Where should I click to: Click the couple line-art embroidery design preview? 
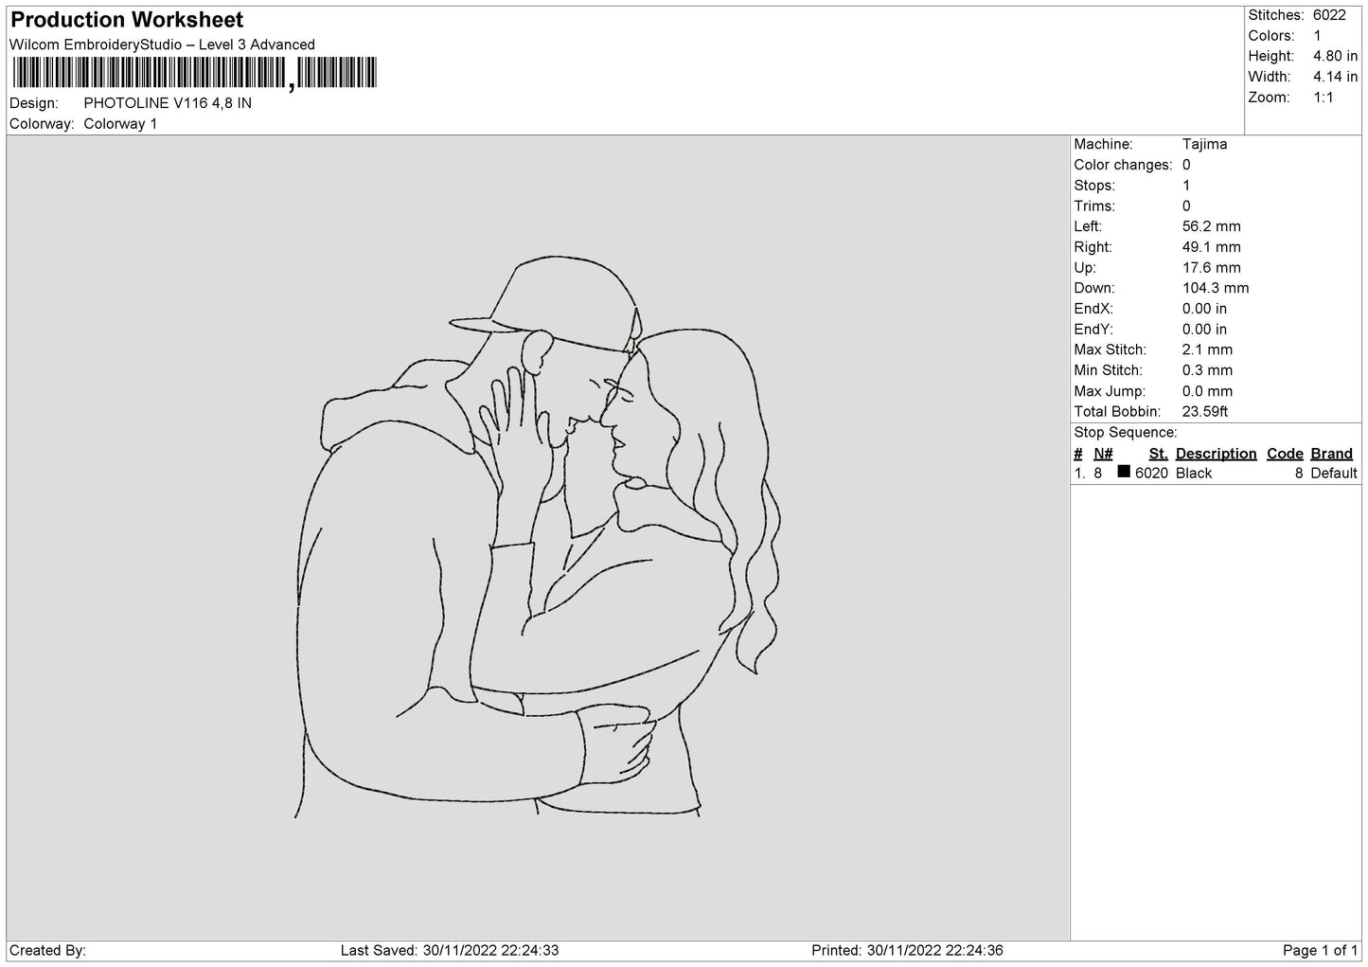tap(536, 536)
